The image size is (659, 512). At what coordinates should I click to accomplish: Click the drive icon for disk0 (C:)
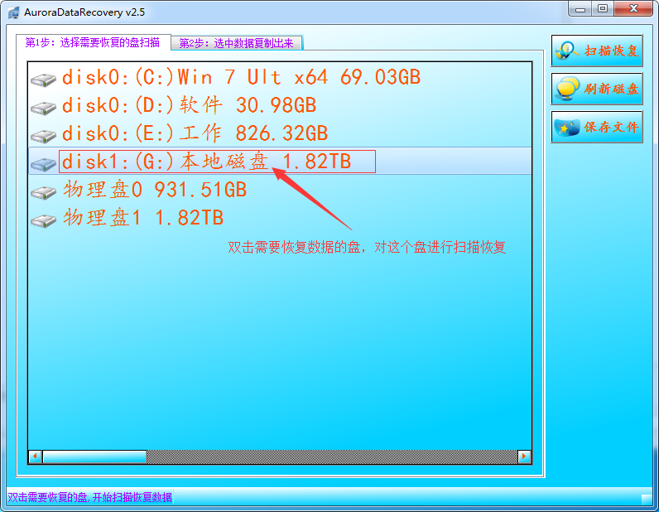coord(43,79)
